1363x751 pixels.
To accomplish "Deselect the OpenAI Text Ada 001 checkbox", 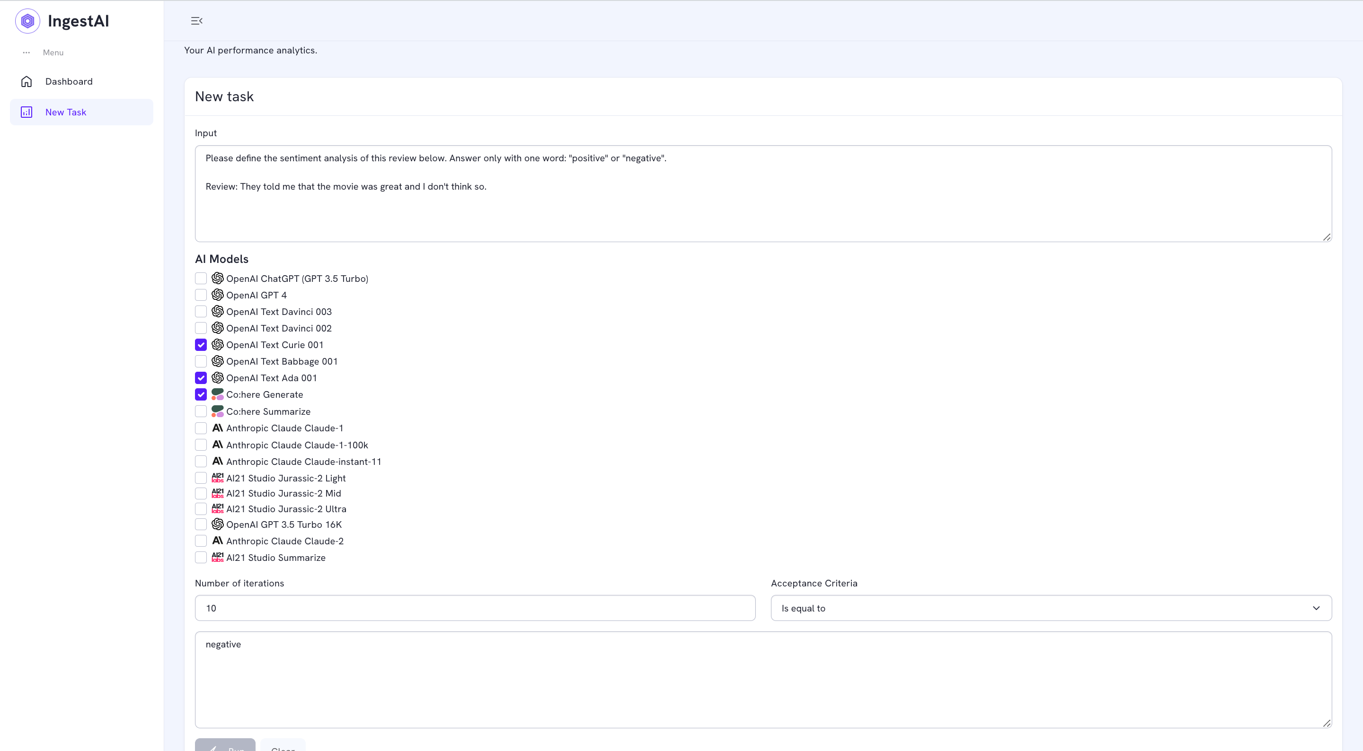I will 201,377.
